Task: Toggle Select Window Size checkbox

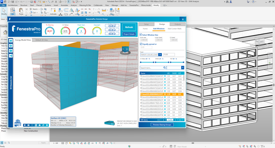Action: coord(141,35)
